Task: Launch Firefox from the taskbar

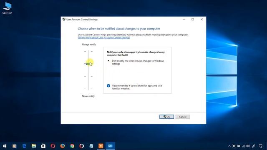Action: pos(63,146)
